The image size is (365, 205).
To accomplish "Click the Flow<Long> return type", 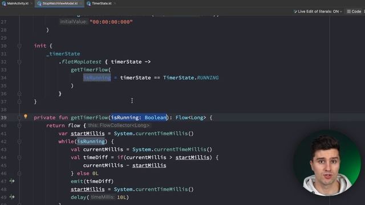I will [191, 118].
